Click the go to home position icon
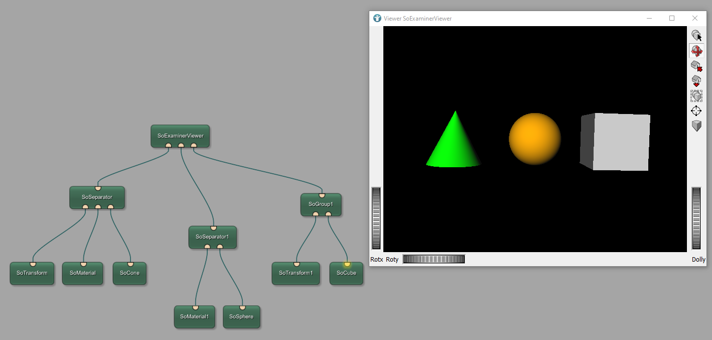The image size is (712, 340). [696, 66]
